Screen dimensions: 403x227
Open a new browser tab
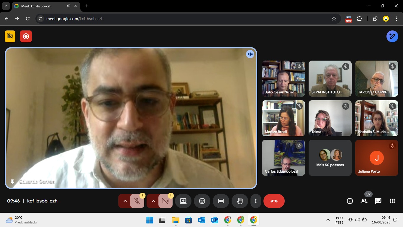(86, 6)
